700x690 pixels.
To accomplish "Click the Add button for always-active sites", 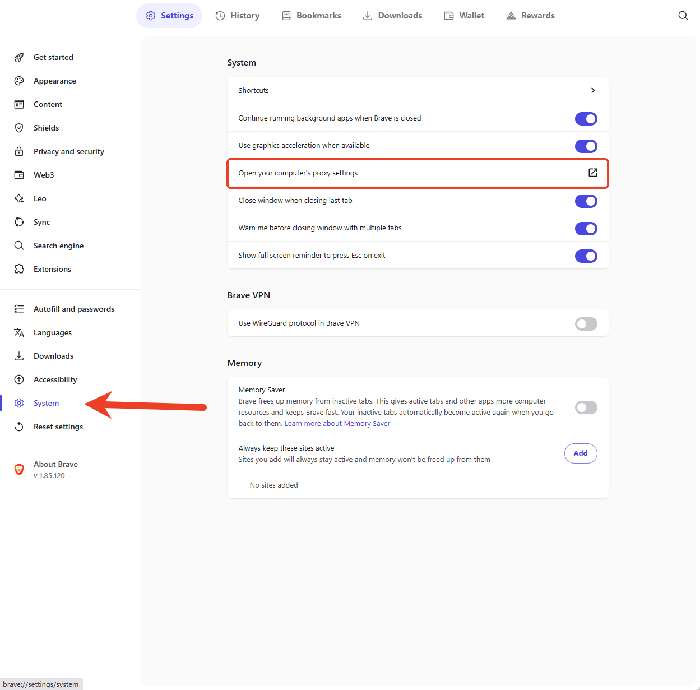I will click(580, 453).
